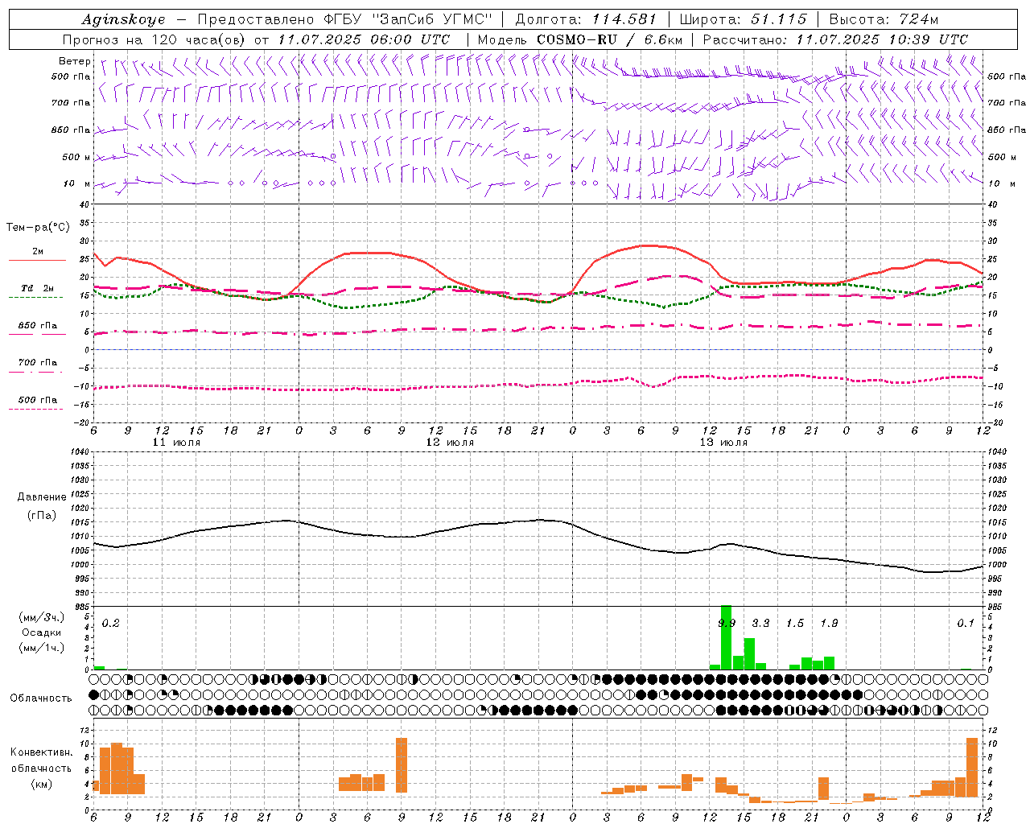This screenshot has height=824, width=1030.
Task: Click the station name "Aginskoye" in the header
Action: (x=124, y=19)
